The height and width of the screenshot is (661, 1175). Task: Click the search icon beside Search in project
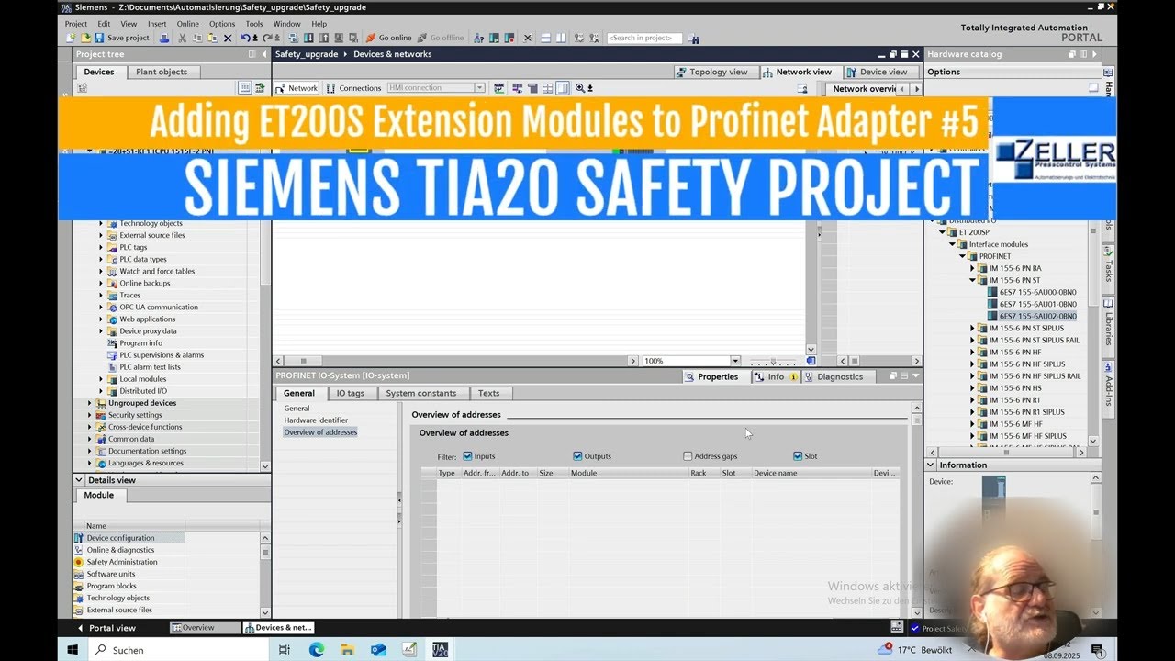(694, 39)
